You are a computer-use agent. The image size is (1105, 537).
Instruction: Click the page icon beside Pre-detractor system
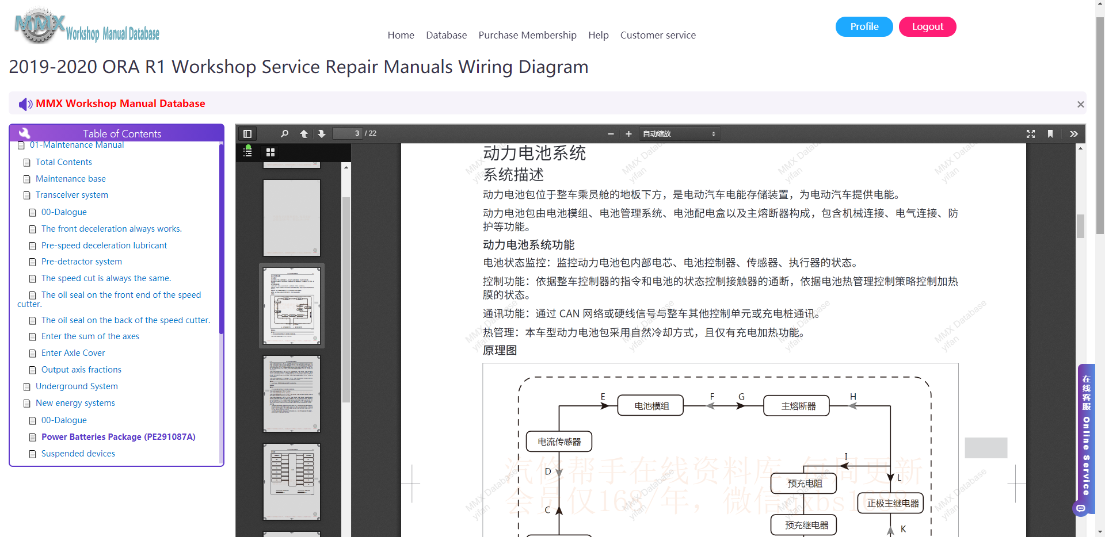pos(33,262)
